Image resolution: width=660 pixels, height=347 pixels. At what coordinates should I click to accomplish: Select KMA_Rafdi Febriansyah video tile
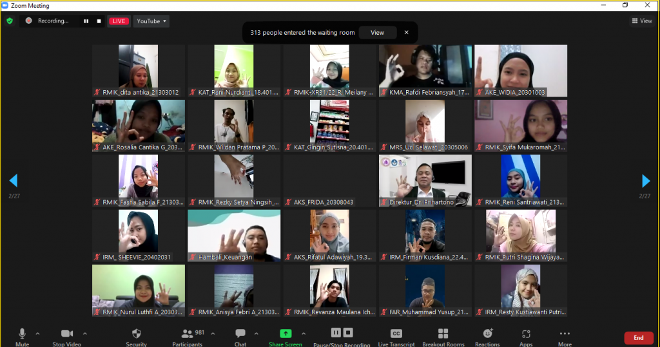coord(425,71)
